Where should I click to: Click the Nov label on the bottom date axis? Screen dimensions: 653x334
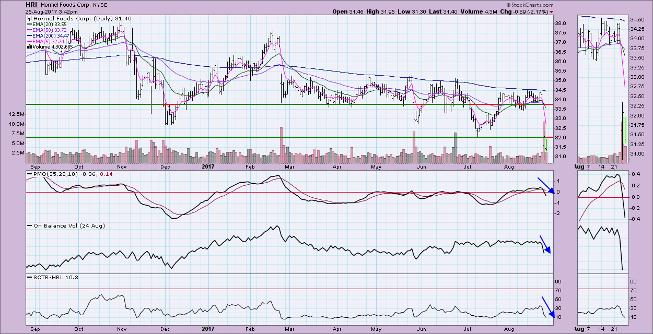click(x=122, y=329)
